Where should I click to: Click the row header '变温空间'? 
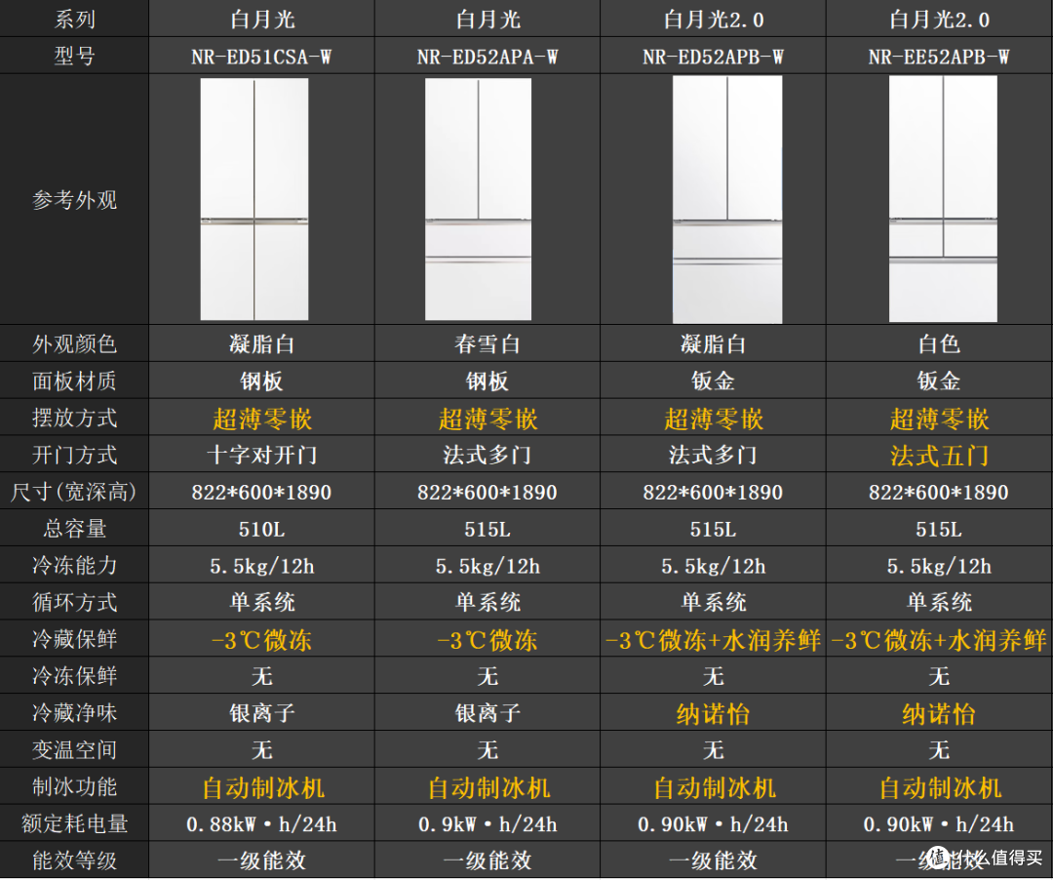pyautogui.click(x=74, y=750)
